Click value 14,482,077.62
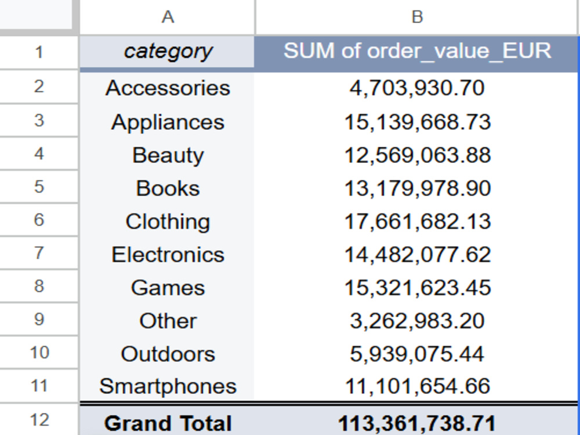 click(x=416, y=255)
